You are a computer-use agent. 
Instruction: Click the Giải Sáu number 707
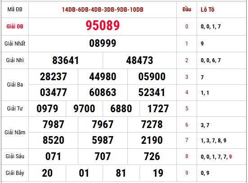(x=103, y=156)
